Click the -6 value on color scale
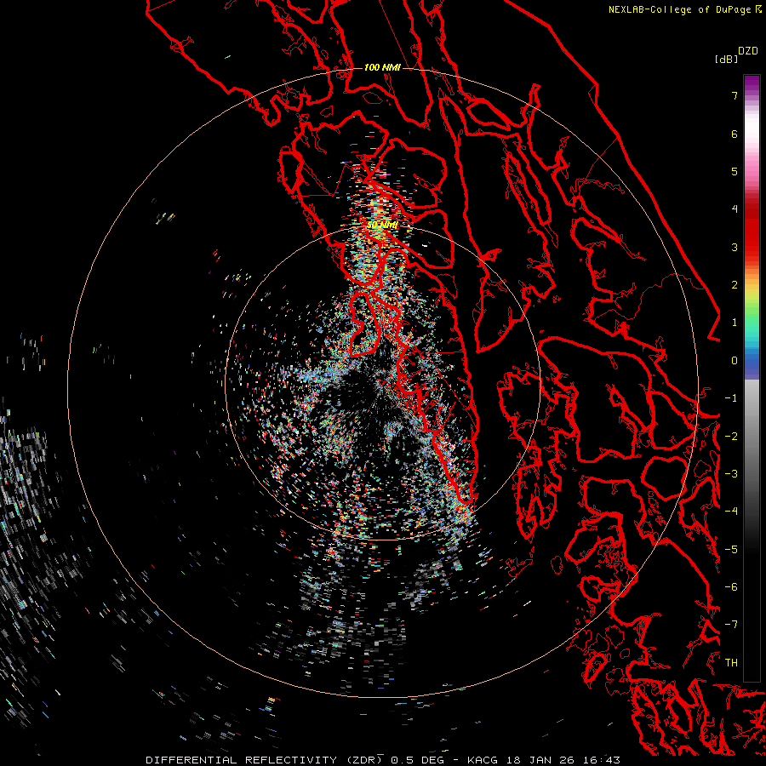Image resolution: width=766 pixels, height=766 pixels. tap(731, 586)
